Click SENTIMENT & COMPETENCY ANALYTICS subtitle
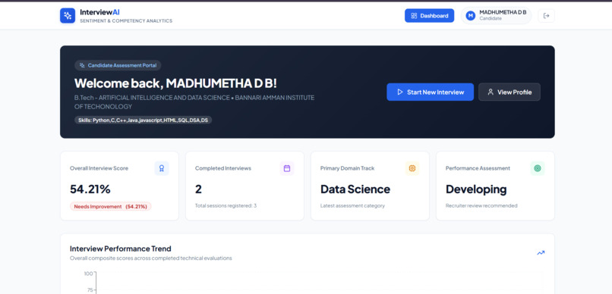Screen dimensions: 612x294 coord(126,21)
